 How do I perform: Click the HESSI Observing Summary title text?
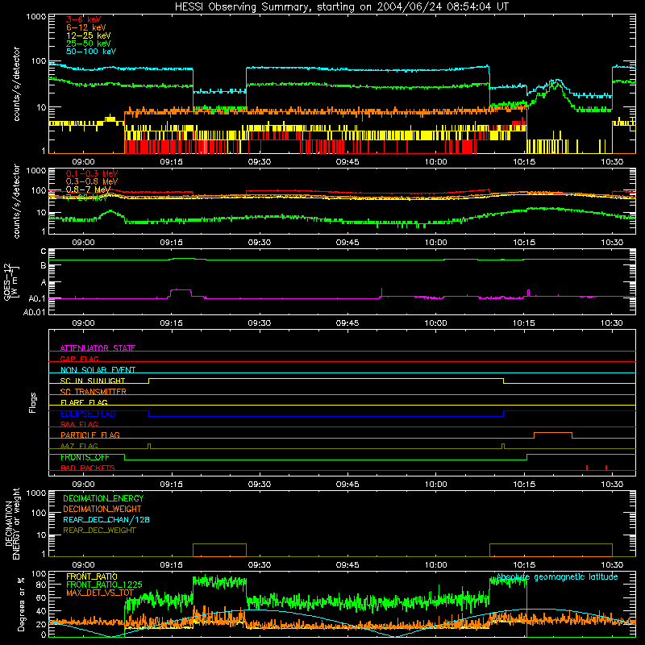(x=341, y=7)
